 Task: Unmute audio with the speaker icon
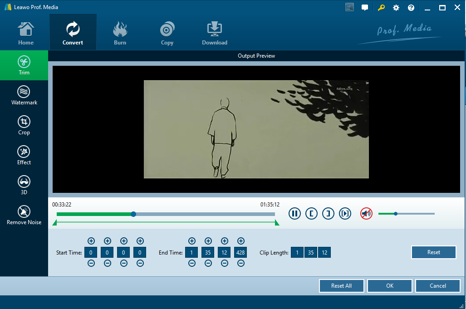click(x=366, y=213)
